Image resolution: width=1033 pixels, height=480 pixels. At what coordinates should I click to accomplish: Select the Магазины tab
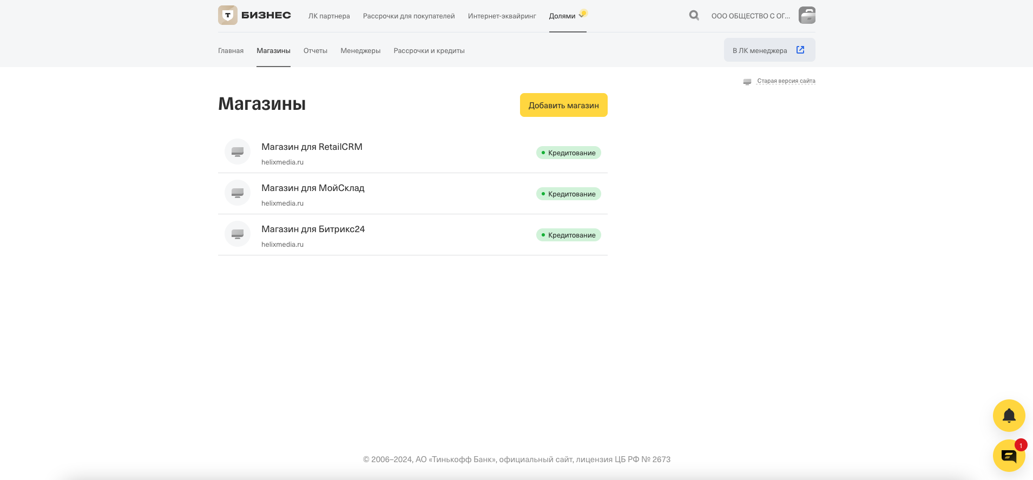[x=273, y=50]
